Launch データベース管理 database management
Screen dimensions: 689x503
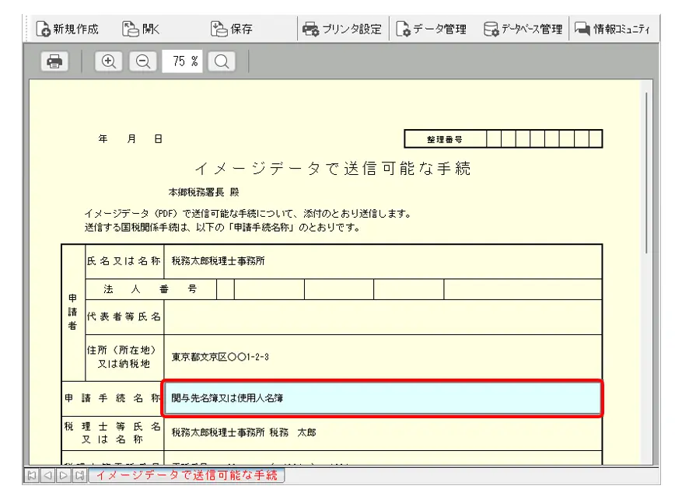click(x=523, y=30)
